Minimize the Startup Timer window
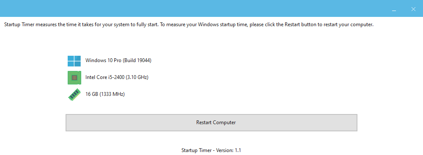This screenshot has height=155, width=423. (394, 9)
